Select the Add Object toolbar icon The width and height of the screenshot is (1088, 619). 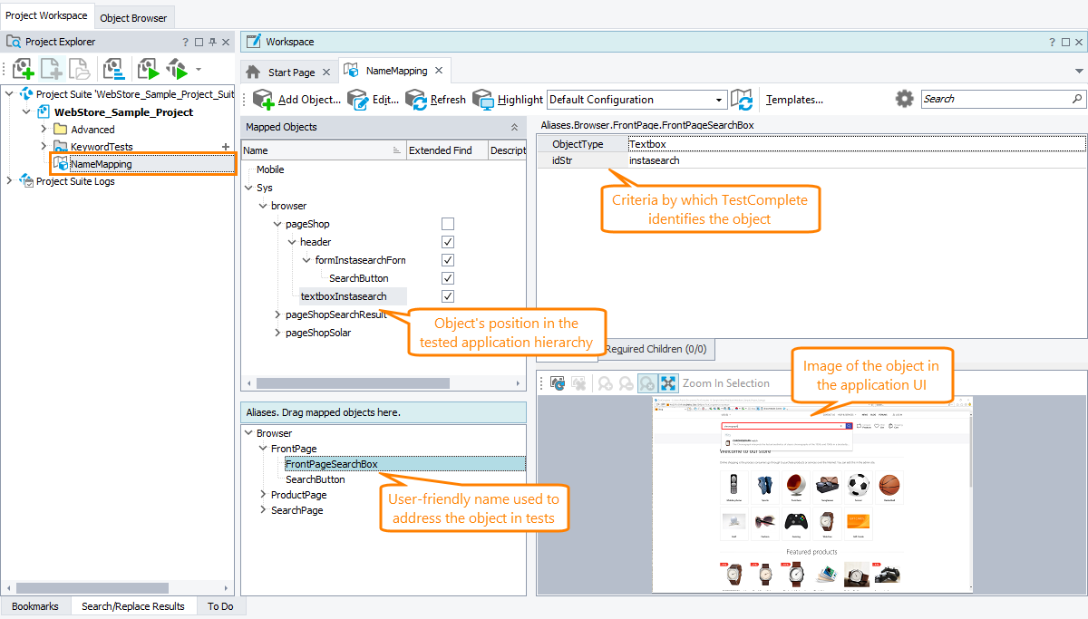263,100
